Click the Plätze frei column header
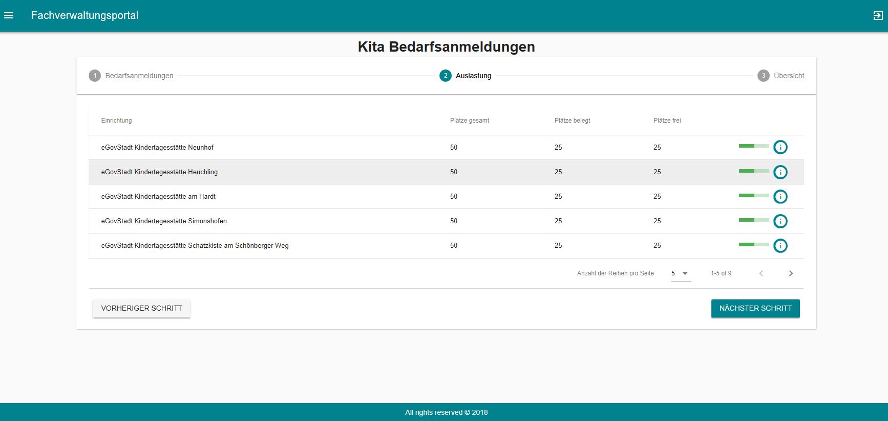Screen dimensions: 888x421 pyautogui.click(x=667, y=121)
